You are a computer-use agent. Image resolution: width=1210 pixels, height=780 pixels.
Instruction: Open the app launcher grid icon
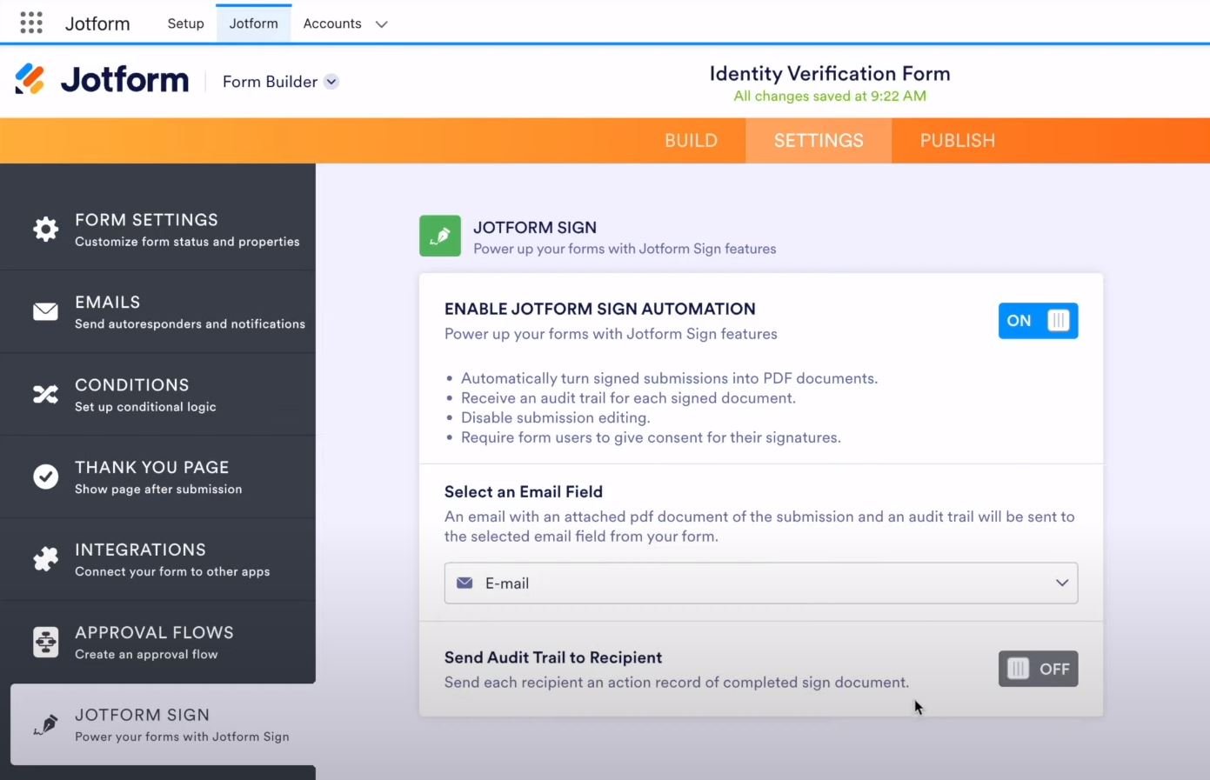click(x=31, y=23)
